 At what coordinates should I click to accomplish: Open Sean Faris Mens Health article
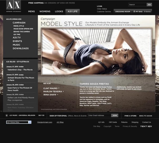coord(20,89)
